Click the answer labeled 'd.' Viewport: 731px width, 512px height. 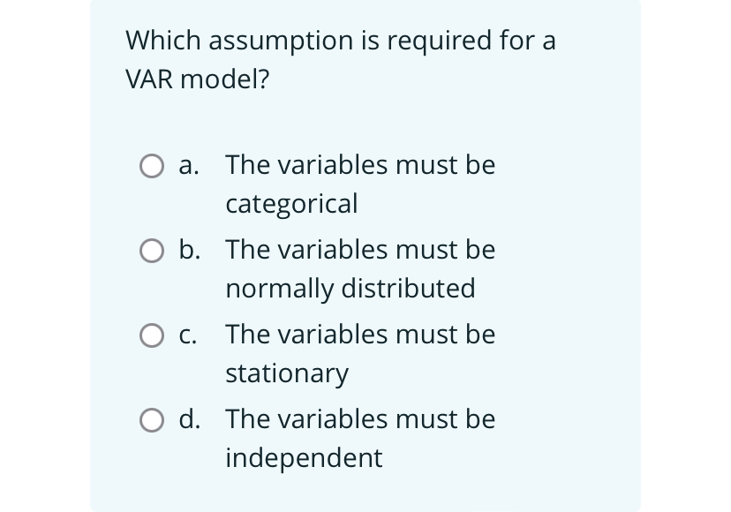pyautogui.click(x=189, y=420)
